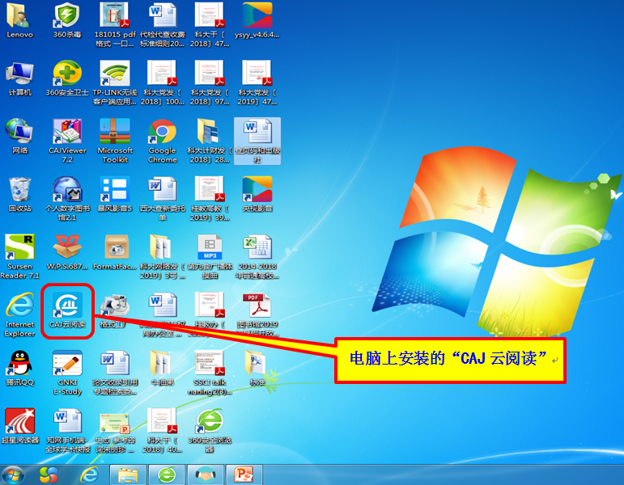Open SSCI talk nanning PDF file

pyautogui.click(x=210, y=373)
